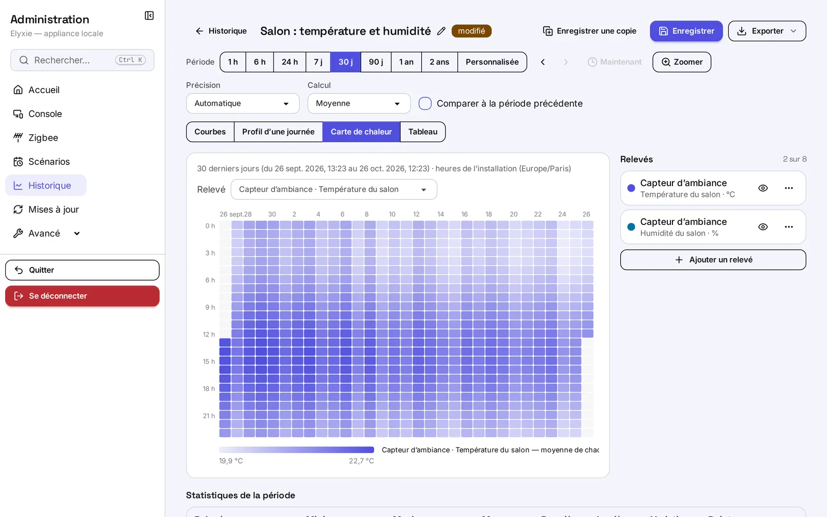This screenshot has width=827, height=517.
Task: Open the Console page
Action: (37, 114)
